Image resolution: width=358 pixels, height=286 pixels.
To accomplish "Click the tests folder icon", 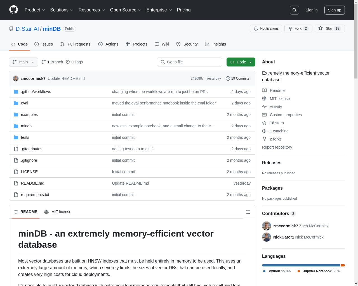I will click(16, 137).
